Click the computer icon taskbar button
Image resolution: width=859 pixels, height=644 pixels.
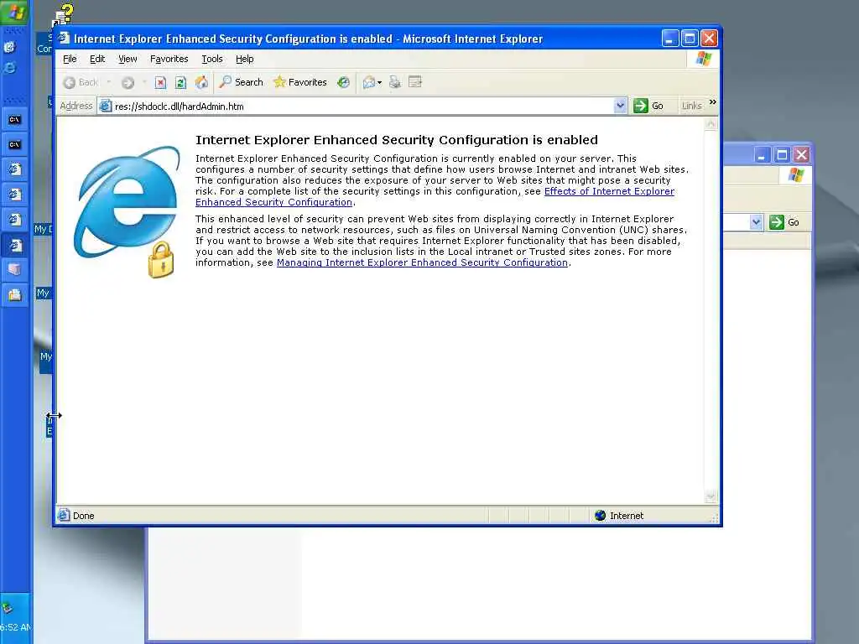[15, 269]
